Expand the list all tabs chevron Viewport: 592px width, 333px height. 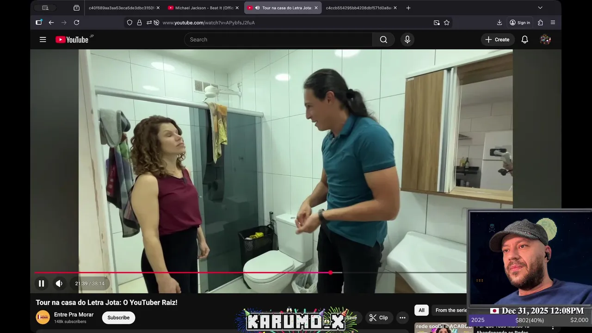(x=540, y=8)
